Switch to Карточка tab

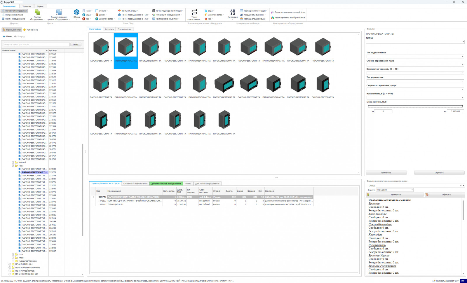coord(109,29)
